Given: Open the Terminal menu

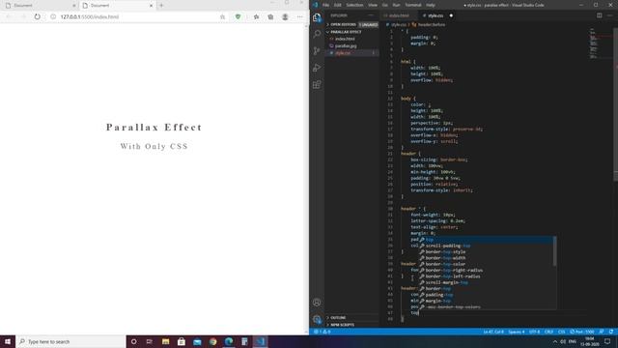Looking at the screenshot, I should click(x=413, y=5).
